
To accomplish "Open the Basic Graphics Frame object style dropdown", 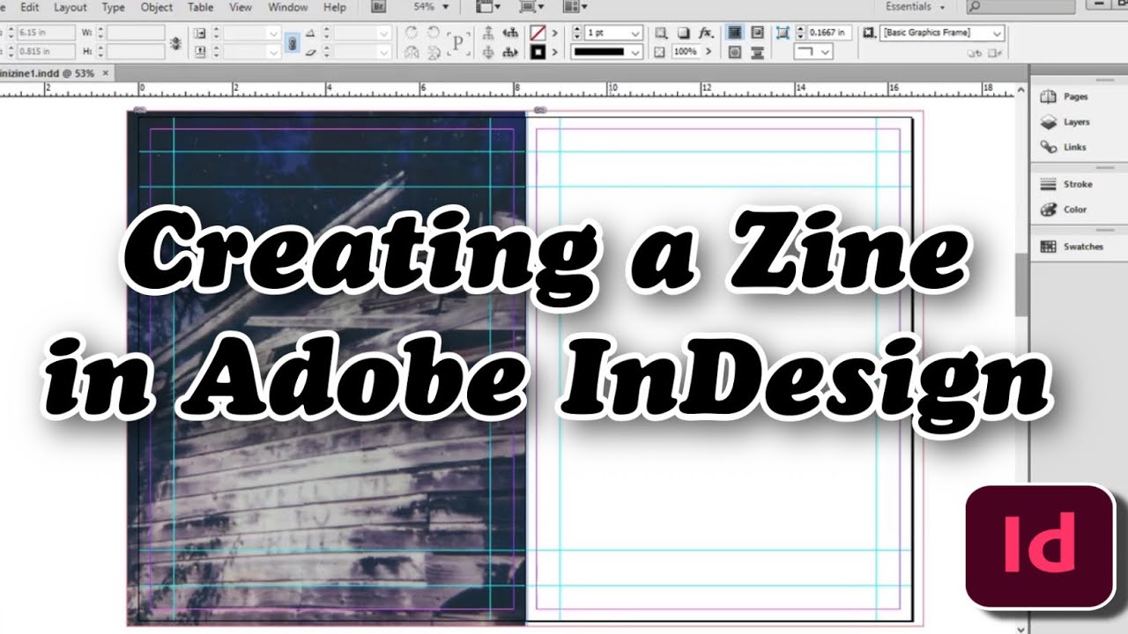I will [943, 33].
